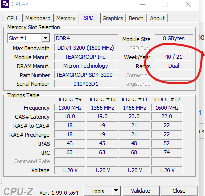Image resolution: width=205 pixels, height=196 pixels.
Task: Click the JEDEC #9 column header
Action: [x=70, y=99]
